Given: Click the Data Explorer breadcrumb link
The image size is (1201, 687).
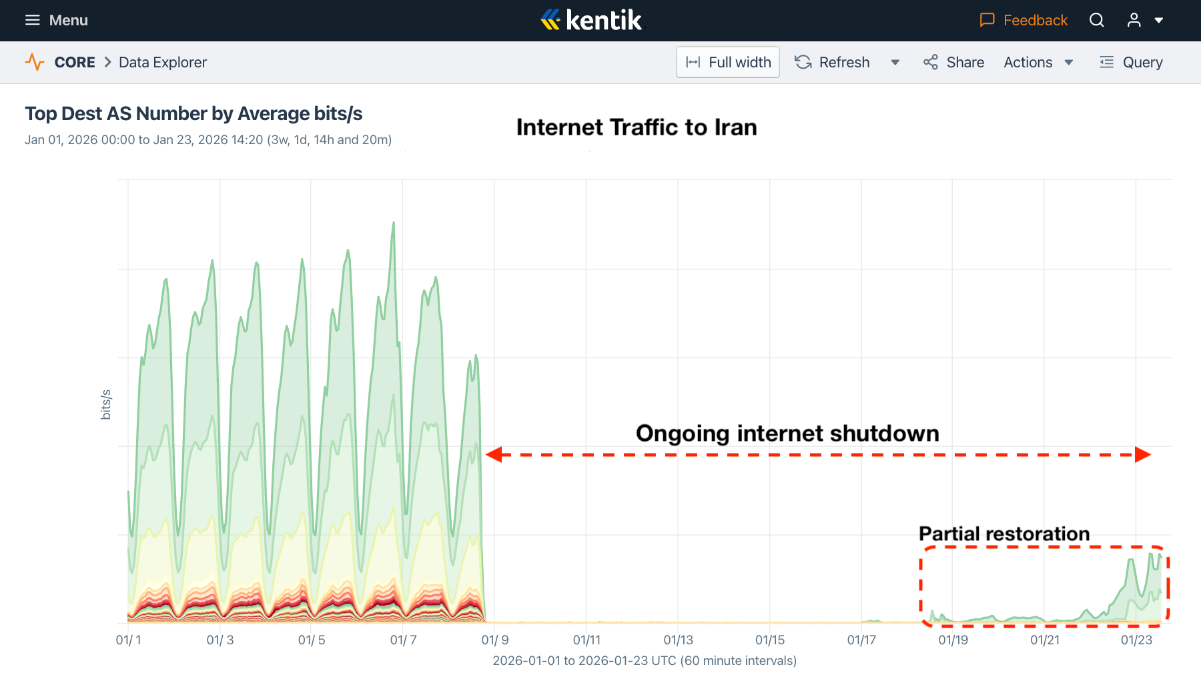Looking at the screenshot, I should click(163, 62).
